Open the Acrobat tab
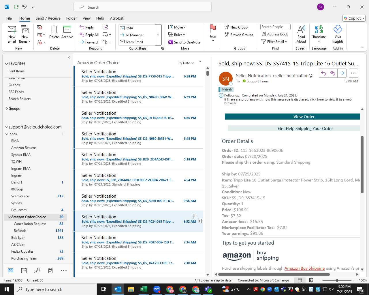This screenshot has width=369, height=295. point(117,18)
